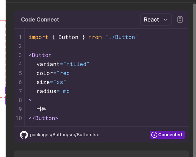Click the closing </Button> tag
The width and height of the screenshot is (196, 157).
point(43,118)
